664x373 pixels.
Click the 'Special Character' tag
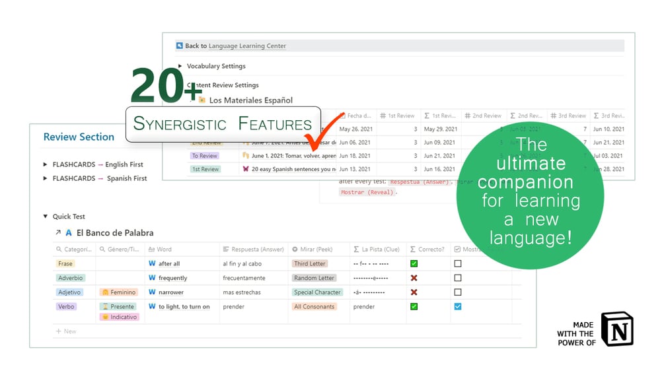coord(317,292)
